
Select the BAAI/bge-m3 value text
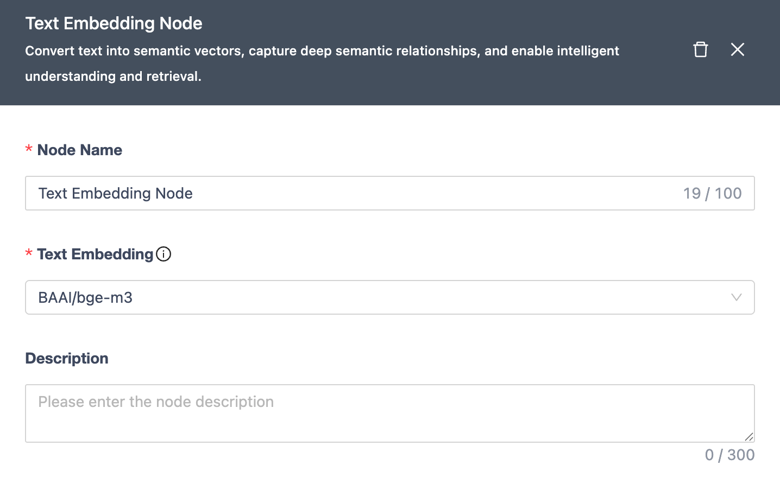[85, 297]
